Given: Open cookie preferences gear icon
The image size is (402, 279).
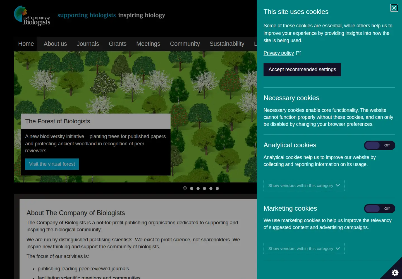Looking at the screenshot, I should click(x=395, y=272).
